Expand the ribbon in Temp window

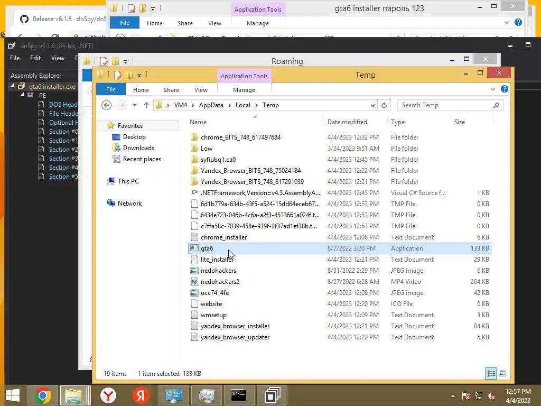(x=493, y=89)
